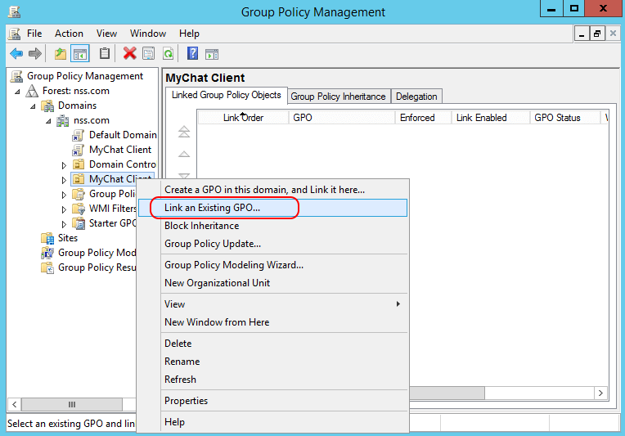Viewport: 625px width, 436px height.
Task: Switch to the Delegation tab
Action: pyautogui.click(x=416, y=97)
